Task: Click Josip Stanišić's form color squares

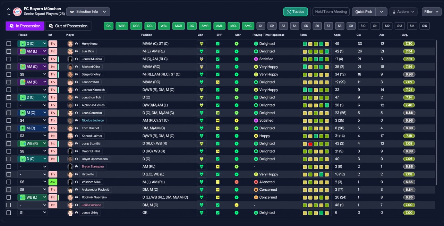Action: 315,144
